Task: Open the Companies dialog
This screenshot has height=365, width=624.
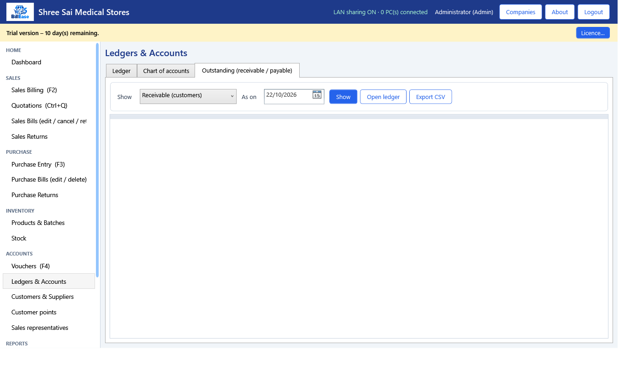Action: tap(521, 12)
